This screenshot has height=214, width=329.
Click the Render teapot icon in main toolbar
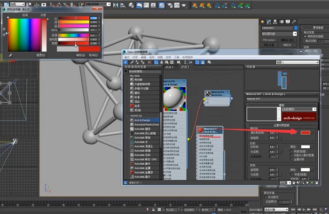(x=184, y=5)
